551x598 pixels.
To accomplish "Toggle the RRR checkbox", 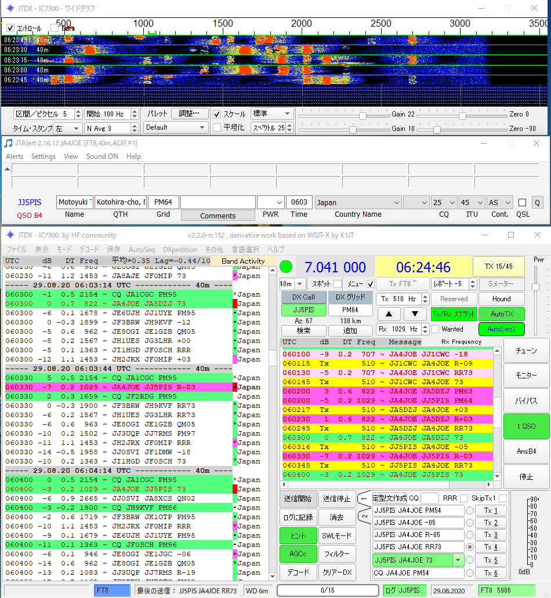I will [x=464, y=498].
